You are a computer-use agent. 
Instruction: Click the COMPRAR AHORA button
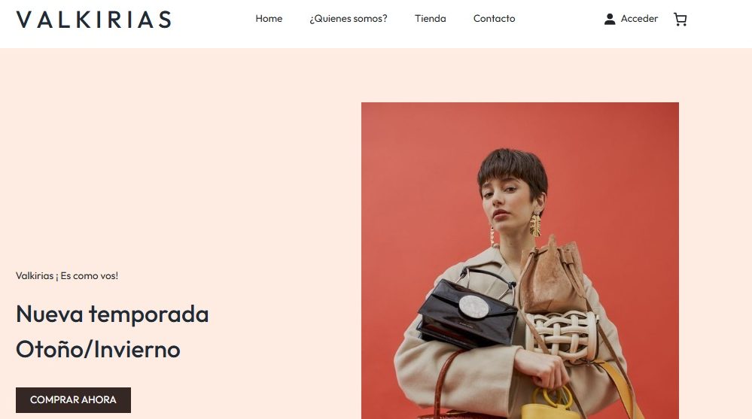tap(73, 400)
